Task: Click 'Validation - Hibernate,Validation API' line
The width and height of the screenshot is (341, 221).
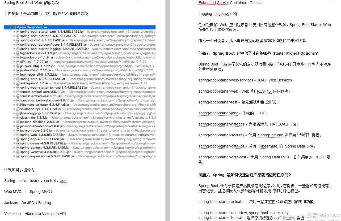Action: click(35, 214)
